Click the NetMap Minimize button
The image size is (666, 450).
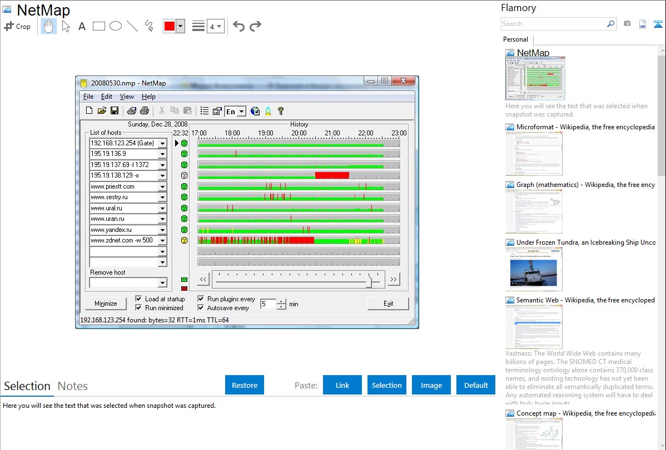pyautogui.click(x=106, y=304)
